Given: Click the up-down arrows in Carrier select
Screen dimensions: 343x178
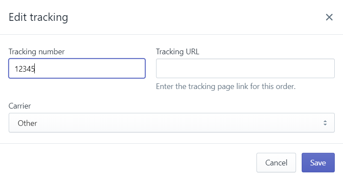Looking at the screenshot, I should pyautogui.click(x=325, y=123).
